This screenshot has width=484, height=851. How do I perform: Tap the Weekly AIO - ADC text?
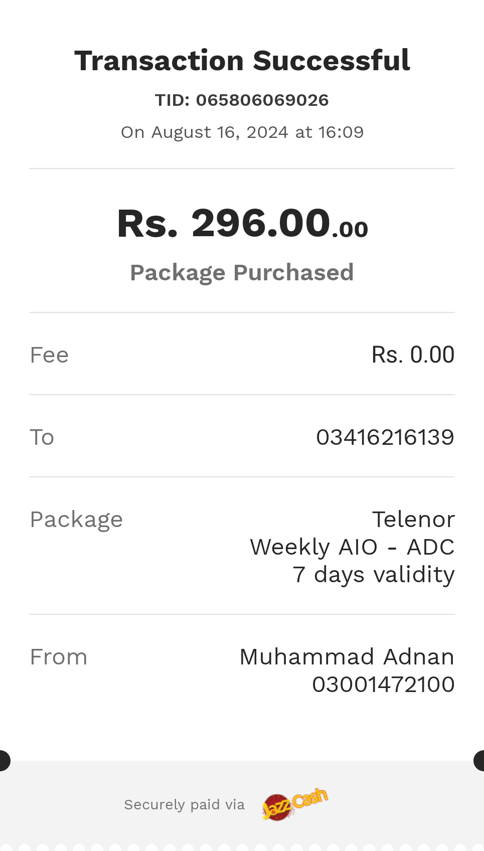pos(352,547)
